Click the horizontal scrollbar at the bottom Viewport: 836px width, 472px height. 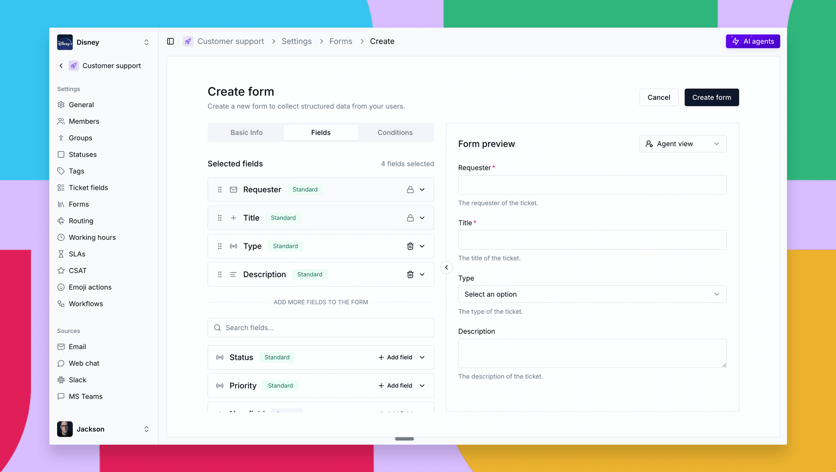coord(404,439)
